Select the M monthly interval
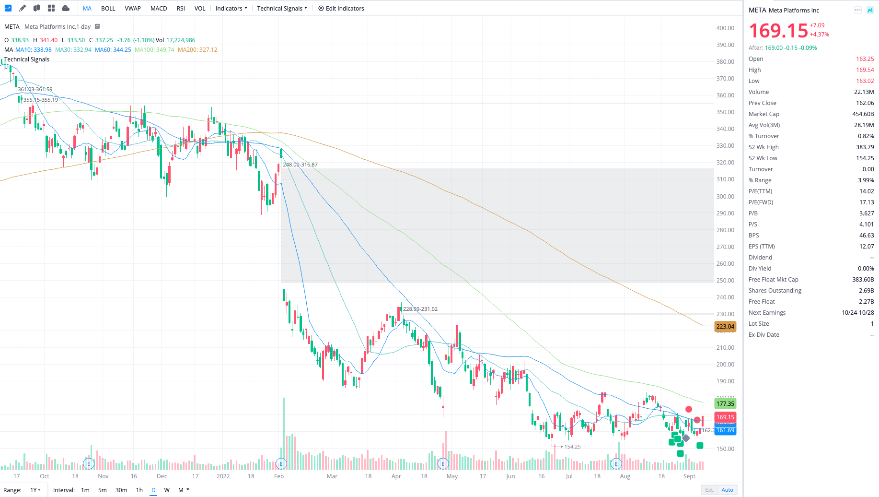The height and width of the screenshot is (497, 879). (181, 490)
